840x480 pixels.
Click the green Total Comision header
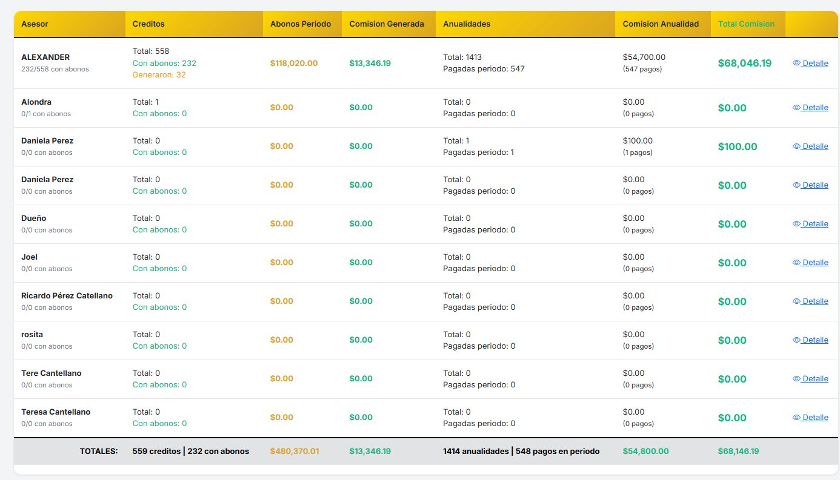(x=746, y=24)
